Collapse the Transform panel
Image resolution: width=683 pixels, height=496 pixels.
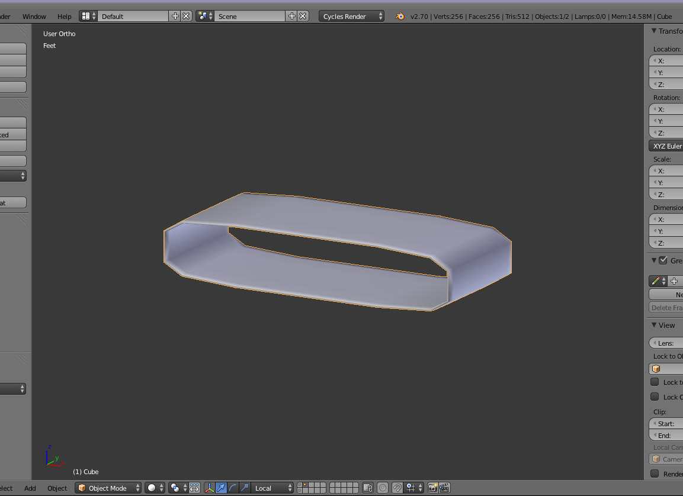pos(654,31)
